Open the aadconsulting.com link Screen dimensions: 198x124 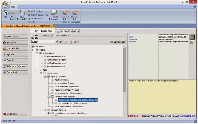pos(188,116)
